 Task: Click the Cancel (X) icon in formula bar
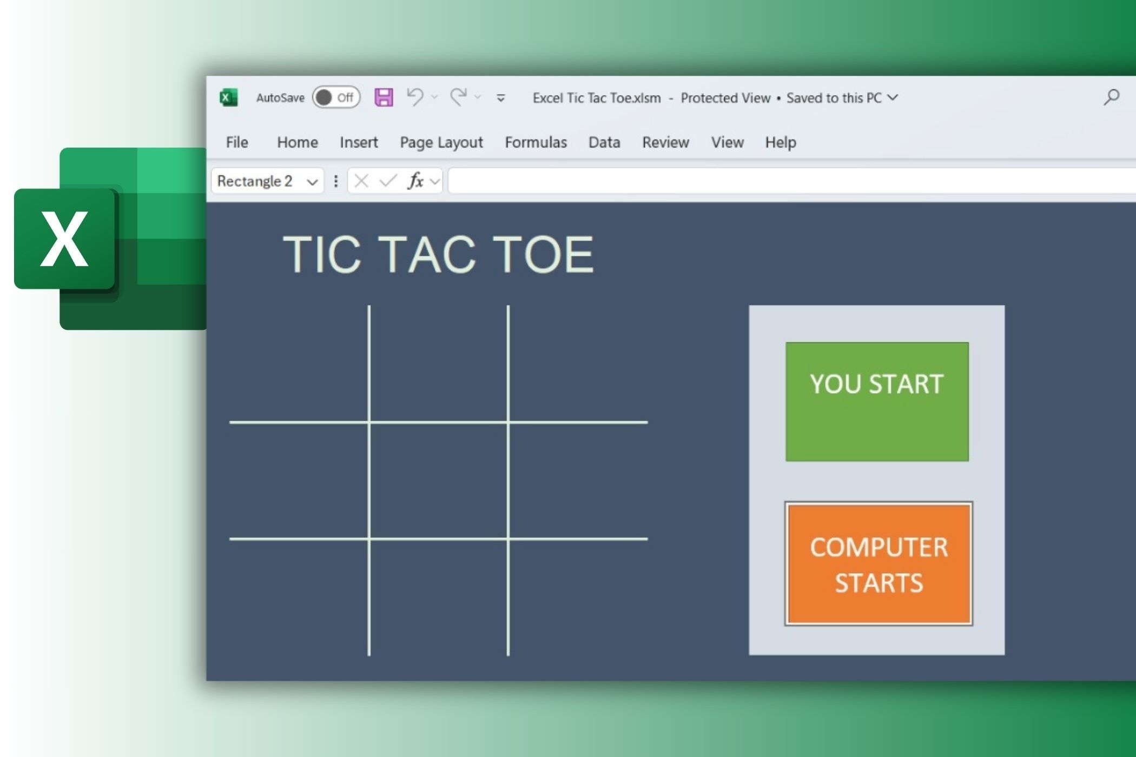[361, 181]
